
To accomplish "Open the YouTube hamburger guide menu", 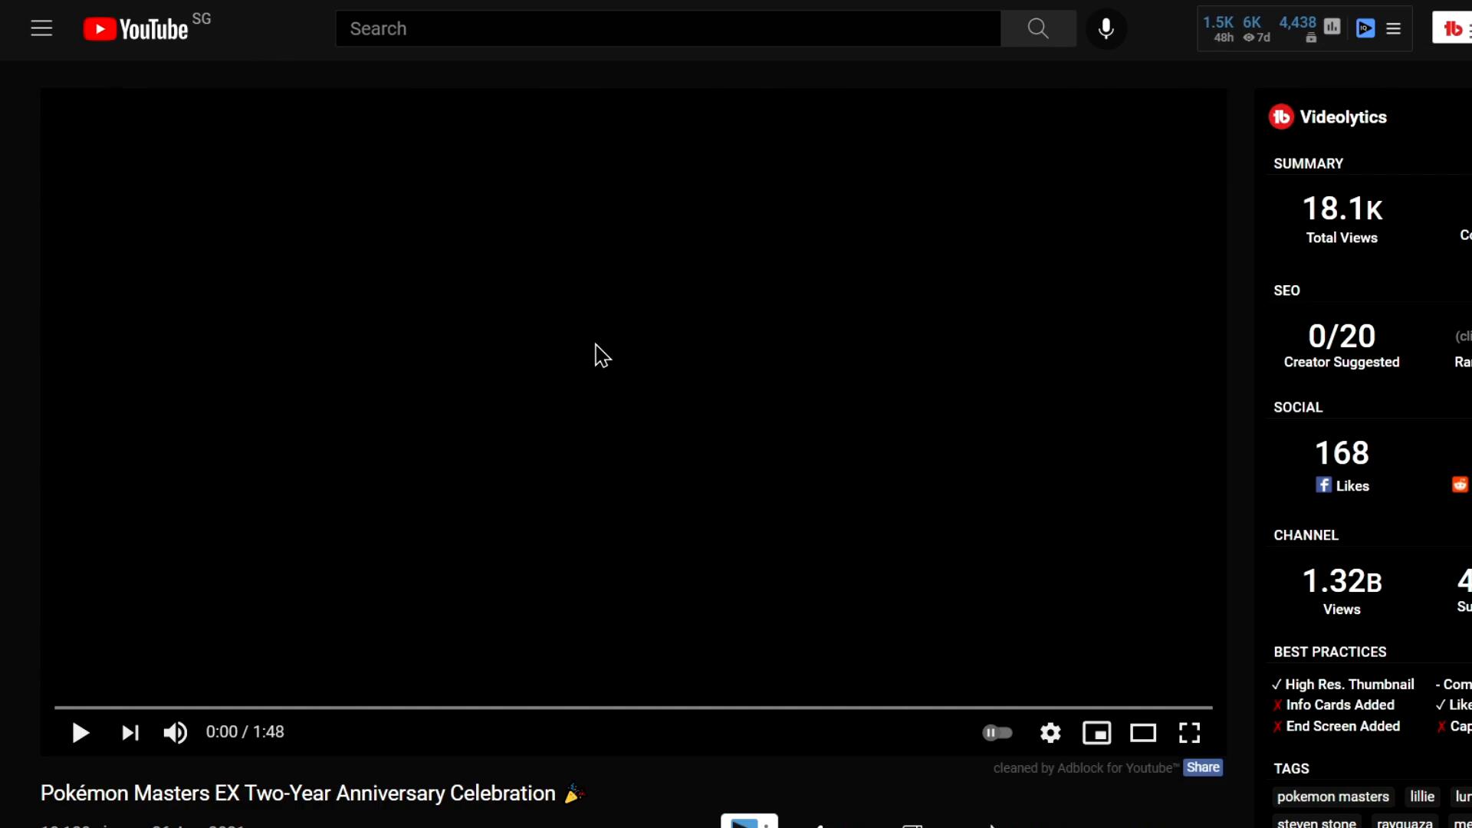I will click(x=41, y=28).
